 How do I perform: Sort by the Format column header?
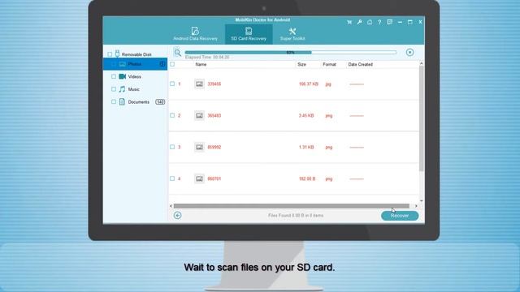tap(329, 65)
